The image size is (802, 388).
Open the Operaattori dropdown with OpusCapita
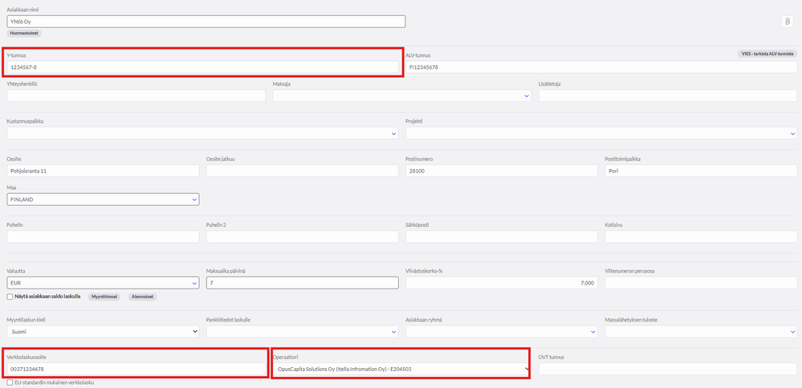[401, 369]
